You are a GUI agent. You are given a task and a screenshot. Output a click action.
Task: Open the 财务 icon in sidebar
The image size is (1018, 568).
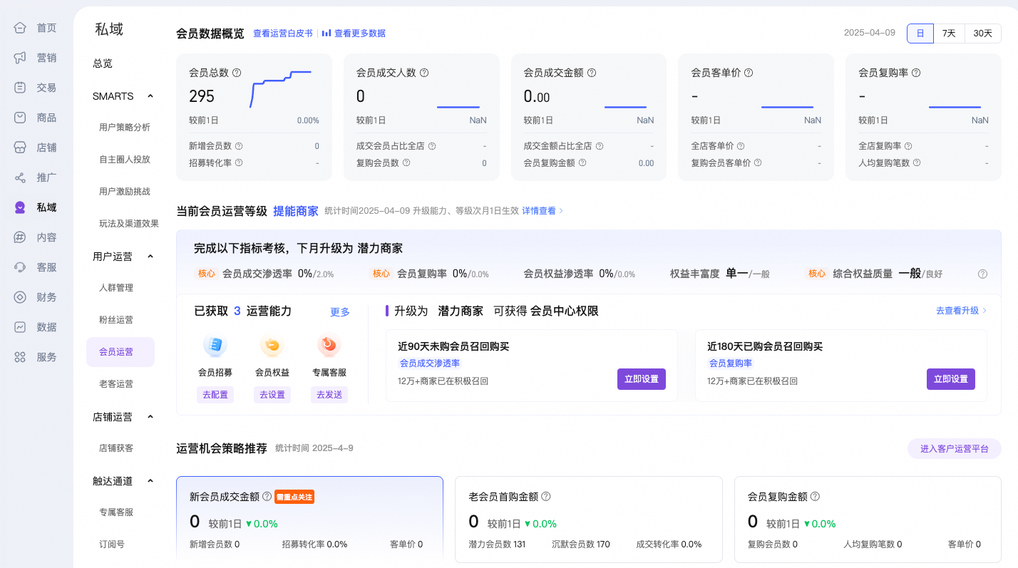(x=21, y=297)
